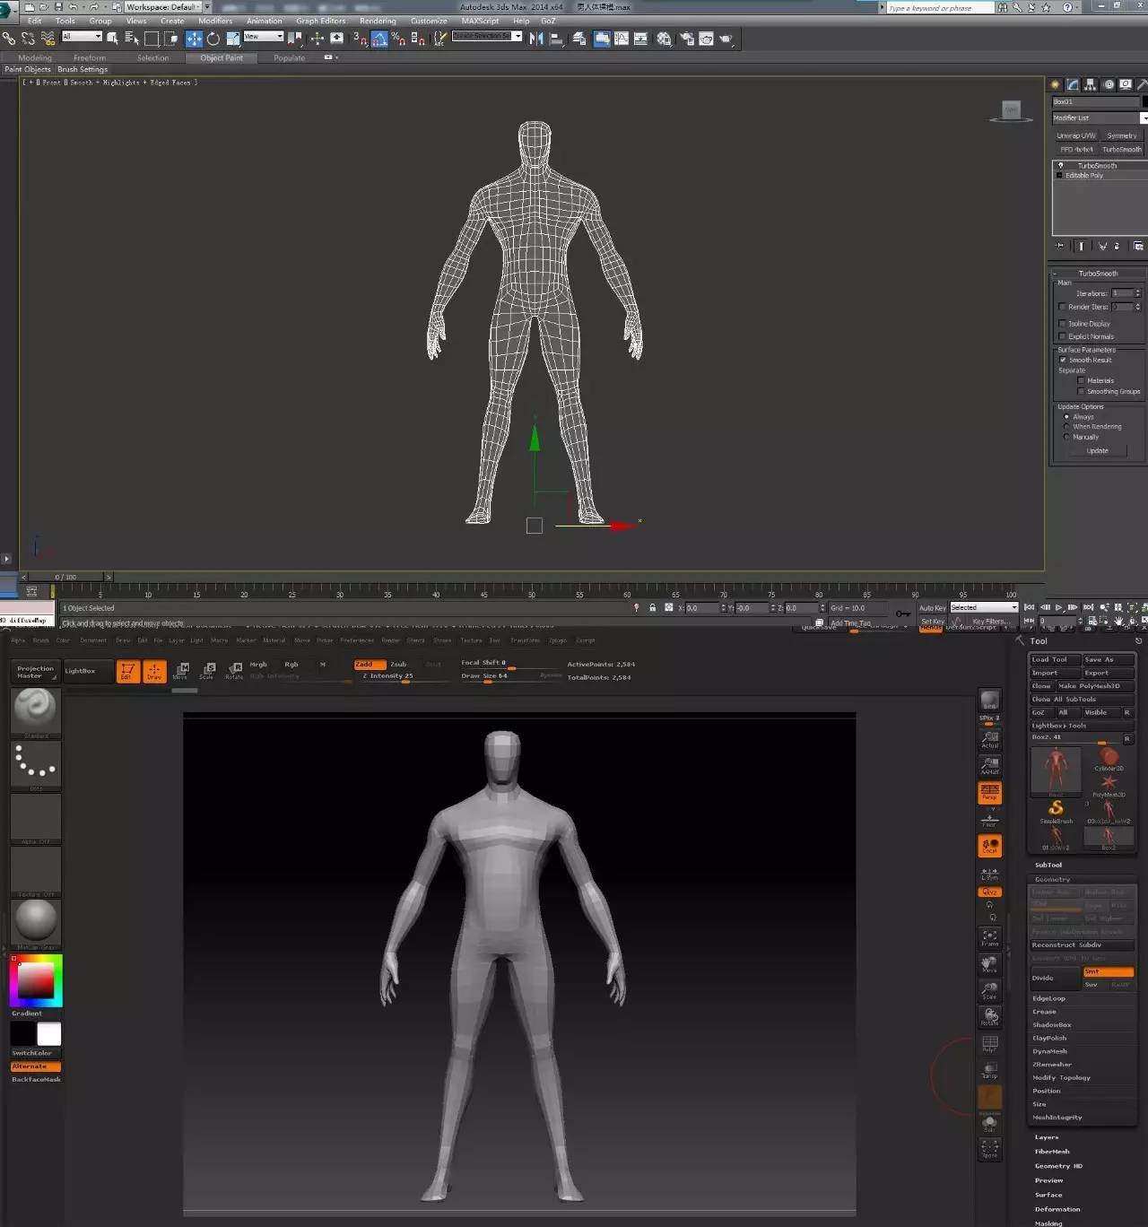Click the Frame button in ZBrush right shelf

pos(989,937)
